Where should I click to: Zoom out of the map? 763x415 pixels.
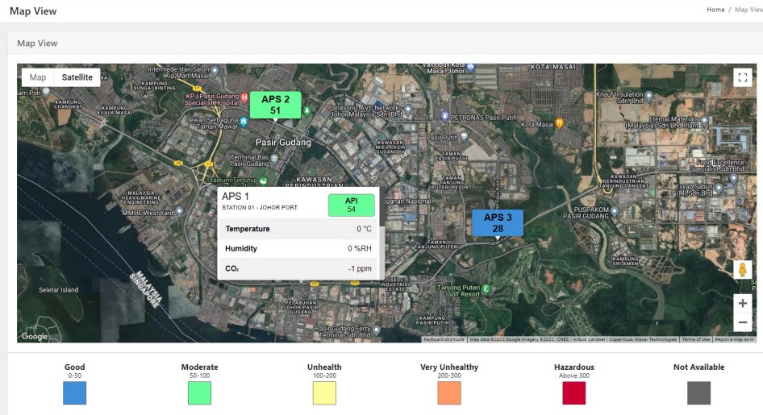[743, 323]
